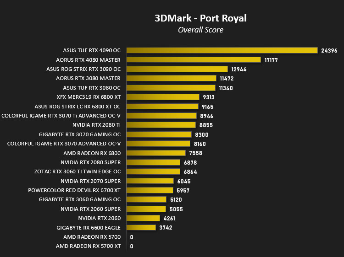
Task: Click the 24396 score value
Action: (329, 51)
